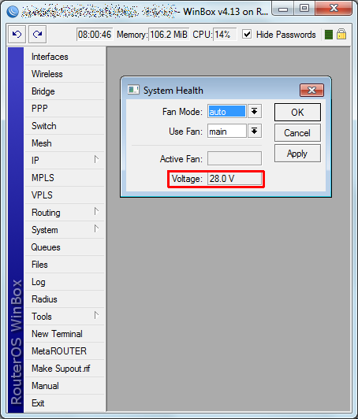Click the yellow padlock icon
This screenshot has height=419, width=358.
[341, 34]
